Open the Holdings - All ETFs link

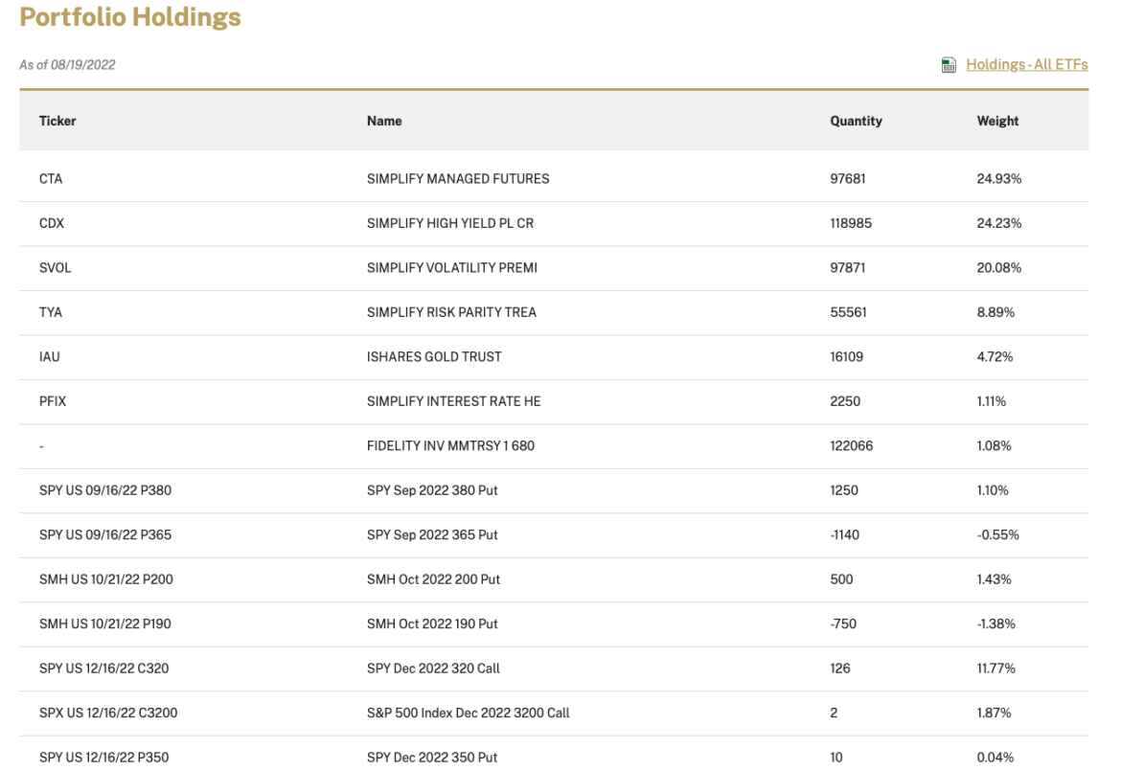tap(1026, 65)
